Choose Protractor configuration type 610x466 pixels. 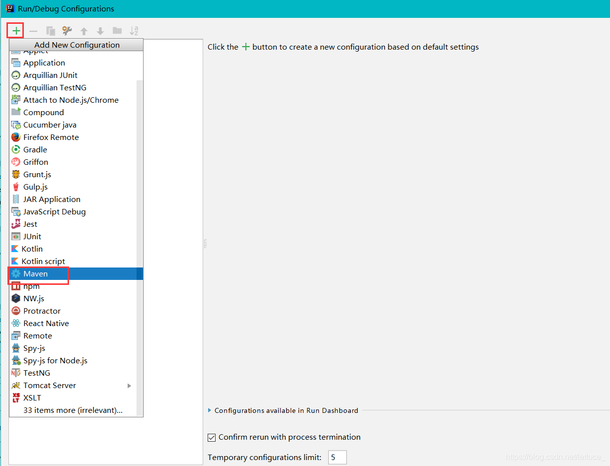[x=76, y=311]
